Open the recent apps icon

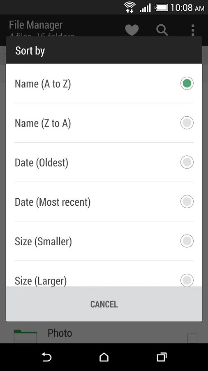162,357
